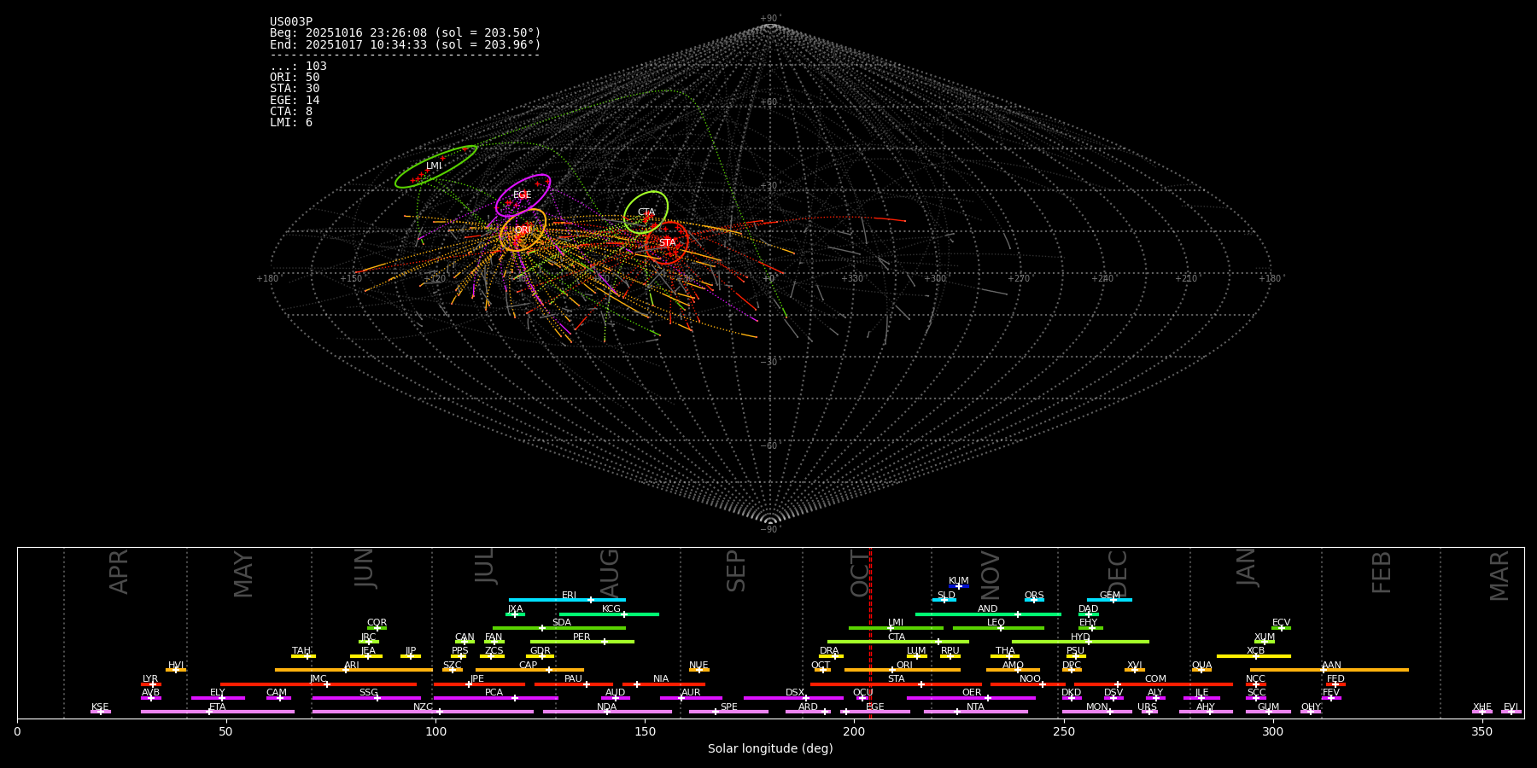Select the GEM shower bar in the timeline
Image resolution: width=1537 pixels, height=768 pixels.
tap(1109, 600)
